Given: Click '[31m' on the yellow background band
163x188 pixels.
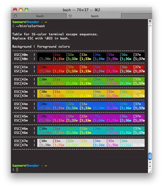Looking at the screenshot, I should pos(56,92).
